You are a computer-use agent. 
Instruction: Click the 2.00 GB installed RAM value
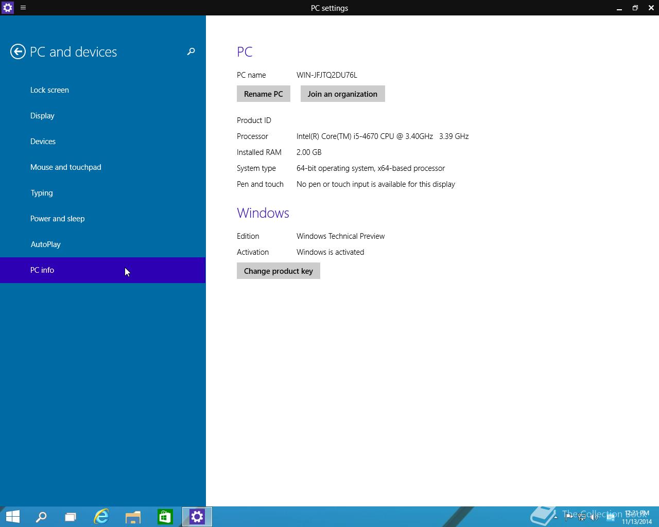click(309, 152)
